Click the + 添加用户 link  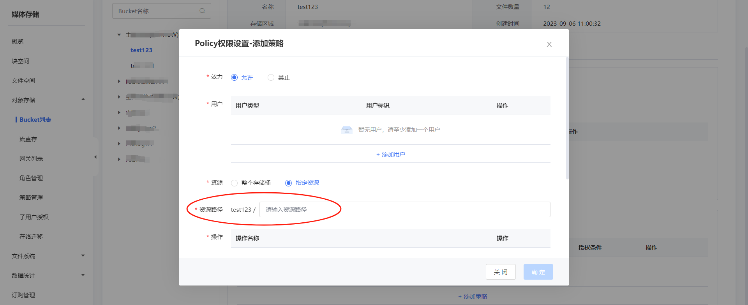pyautogui.click(x=391, y=154)
